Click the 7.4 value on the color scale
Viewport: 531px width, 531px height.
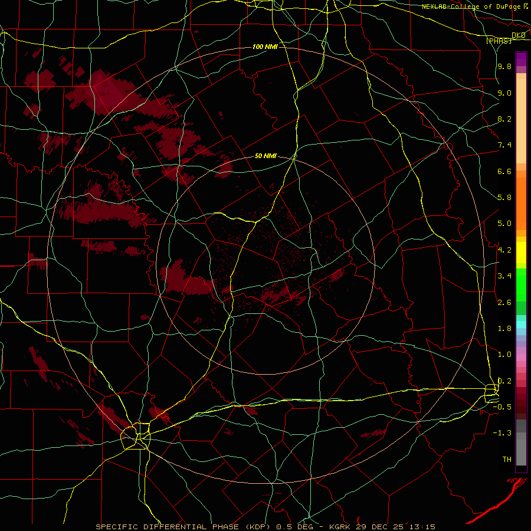504,145
